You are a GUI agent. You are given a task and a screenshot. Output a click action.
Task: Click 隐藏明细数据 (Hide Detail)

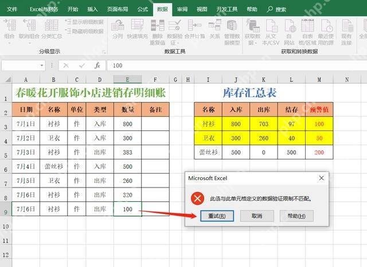[x=84, y=31]
